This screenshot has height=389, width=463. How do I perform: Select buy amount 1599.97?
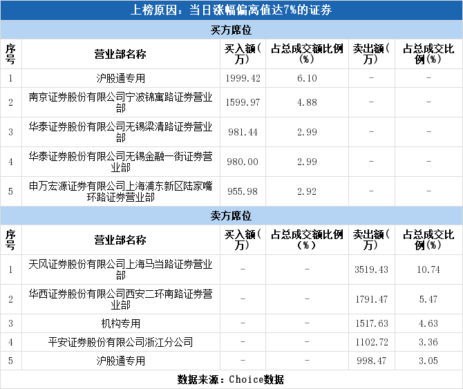pos(243,102)
